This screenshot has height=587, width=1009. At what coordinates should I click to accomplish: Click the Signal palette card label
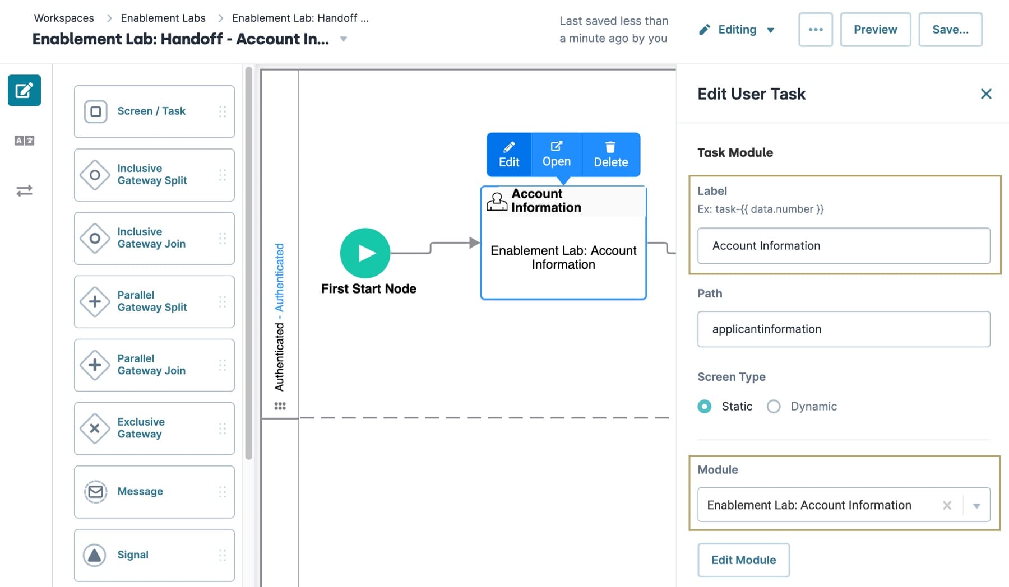pos(133,555)
